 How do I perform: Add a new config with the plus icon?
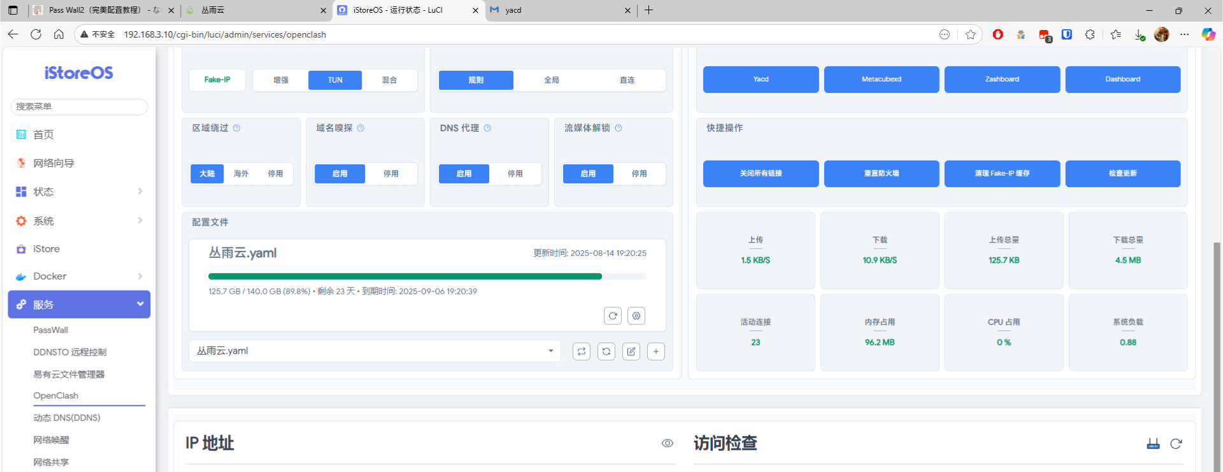point(656,351)
